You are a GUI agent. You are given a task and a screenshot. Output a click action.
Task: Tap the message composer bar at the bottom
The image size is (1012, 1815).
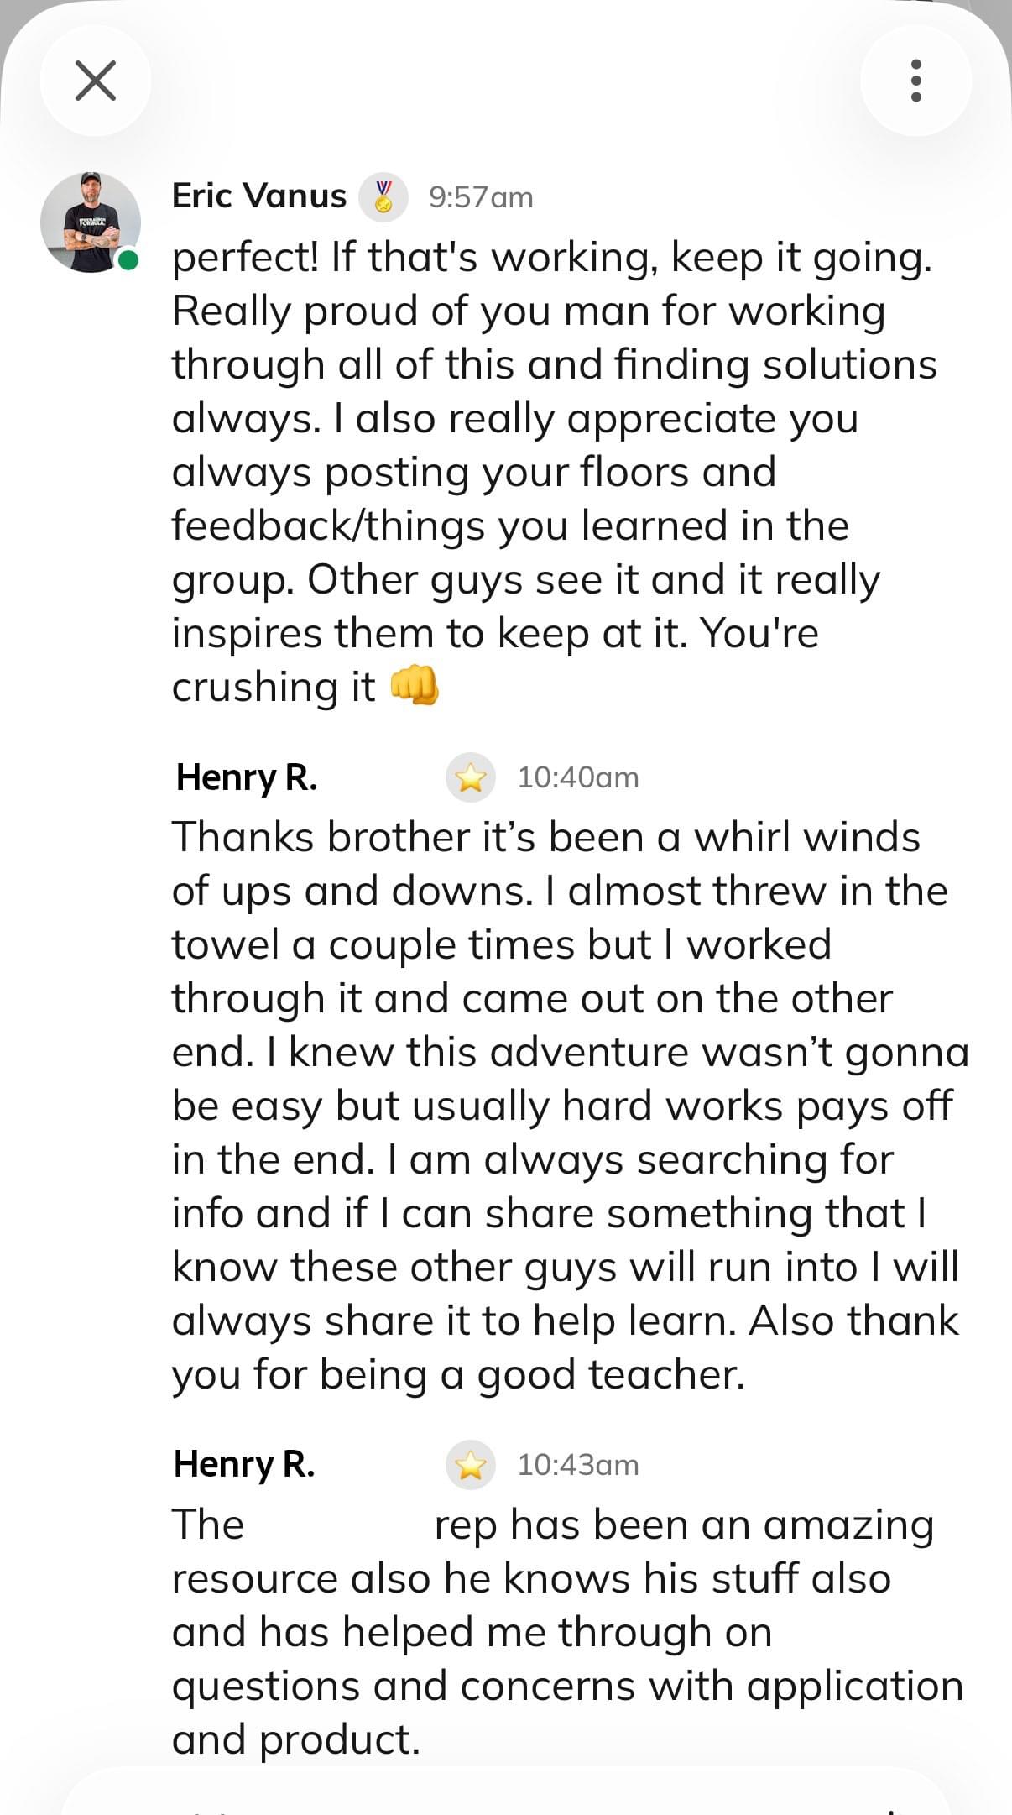click(x=506, y=1797)
